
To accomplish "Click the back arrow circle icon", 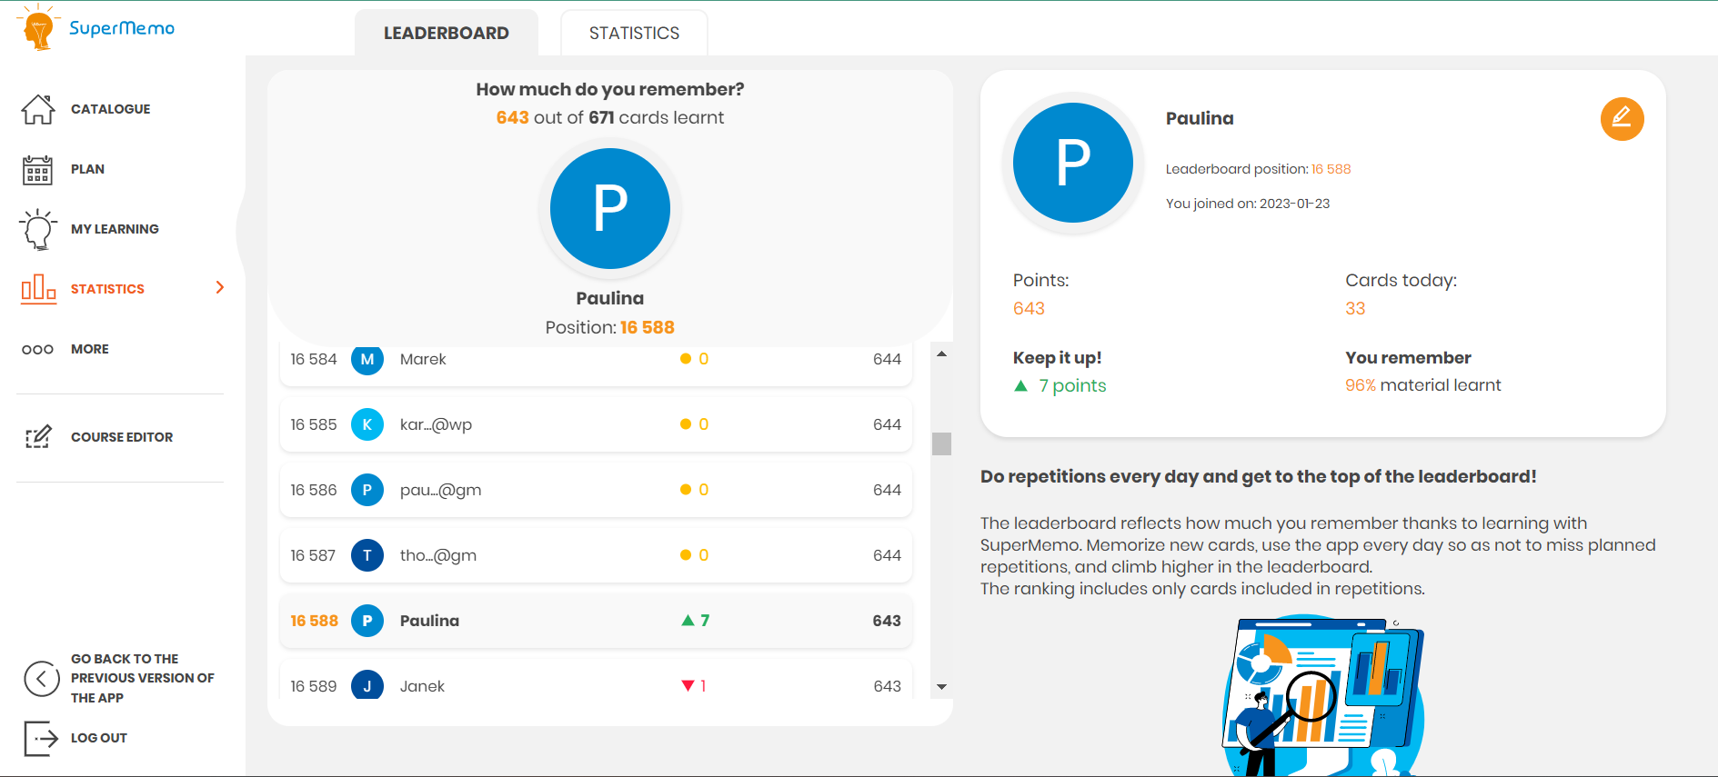I will [x=42, y=678].
